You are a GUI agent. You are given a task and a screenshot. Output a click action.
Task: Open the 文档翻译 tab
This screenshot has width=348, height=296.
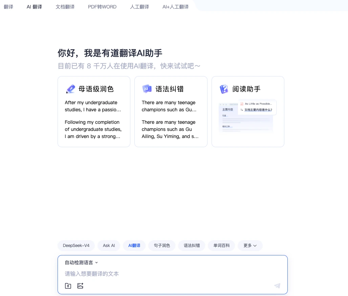[65, 7]
